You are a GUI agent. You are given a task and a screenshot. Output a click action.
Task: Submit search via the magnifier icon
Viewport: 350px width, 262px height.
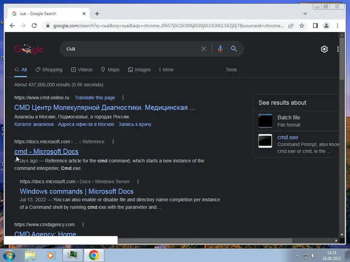coord(234,49)
